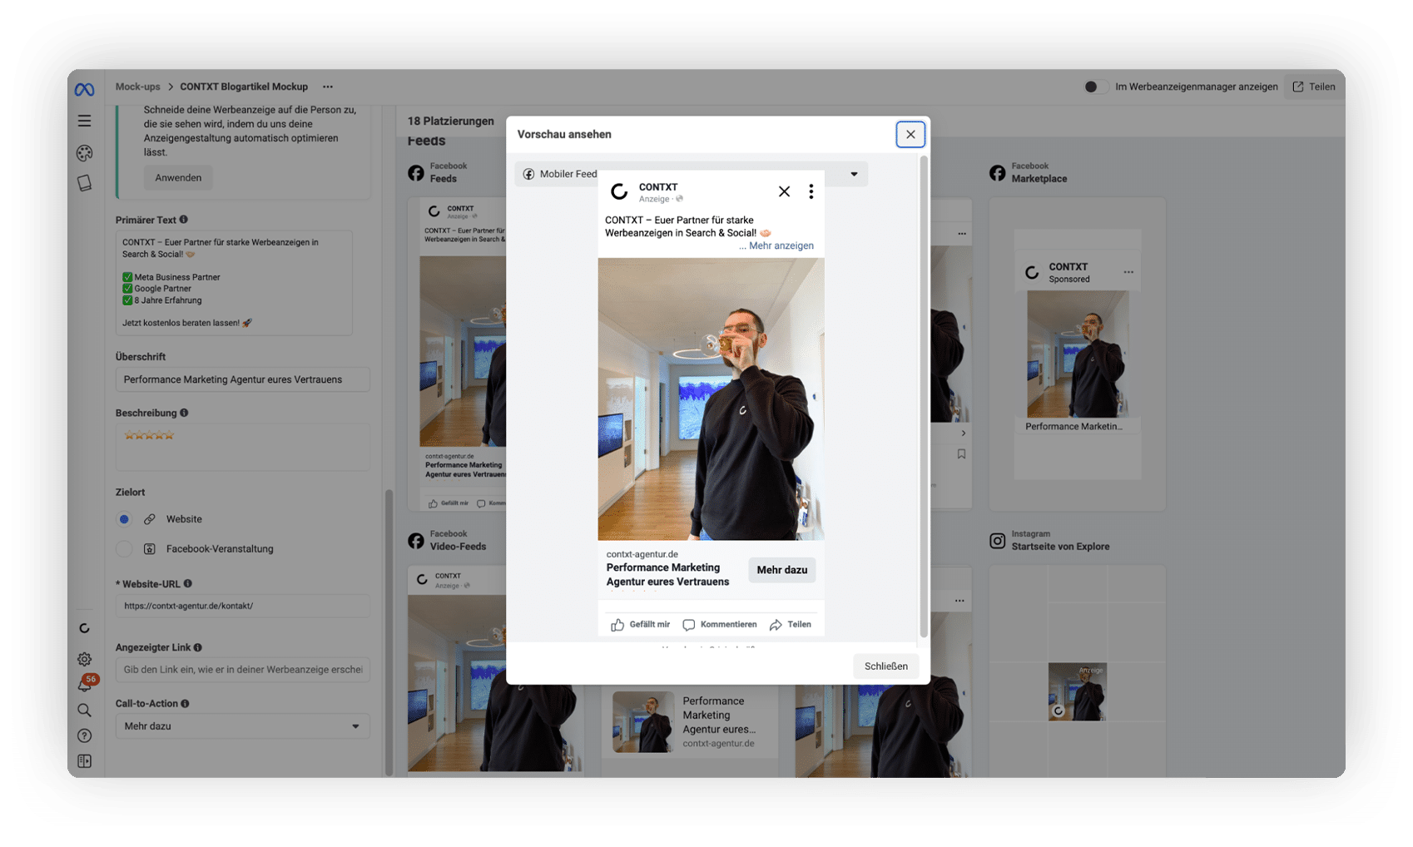Click the ad image in preview
Image resolution: width=1413 pixels, height=847 pixels.
coord(711,399)
